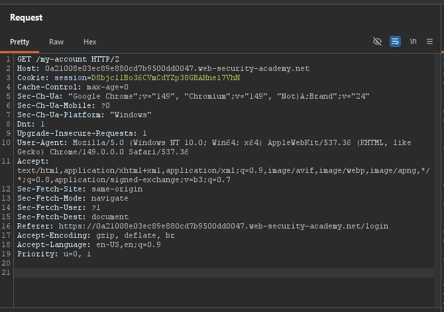Switch to the Hex tab
Viewport: 444px width, 312px height.
tap(89, 42)
